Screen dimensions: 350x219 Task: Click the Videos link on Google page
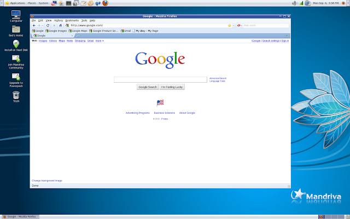pyautogui.click(x=53, y=41)
